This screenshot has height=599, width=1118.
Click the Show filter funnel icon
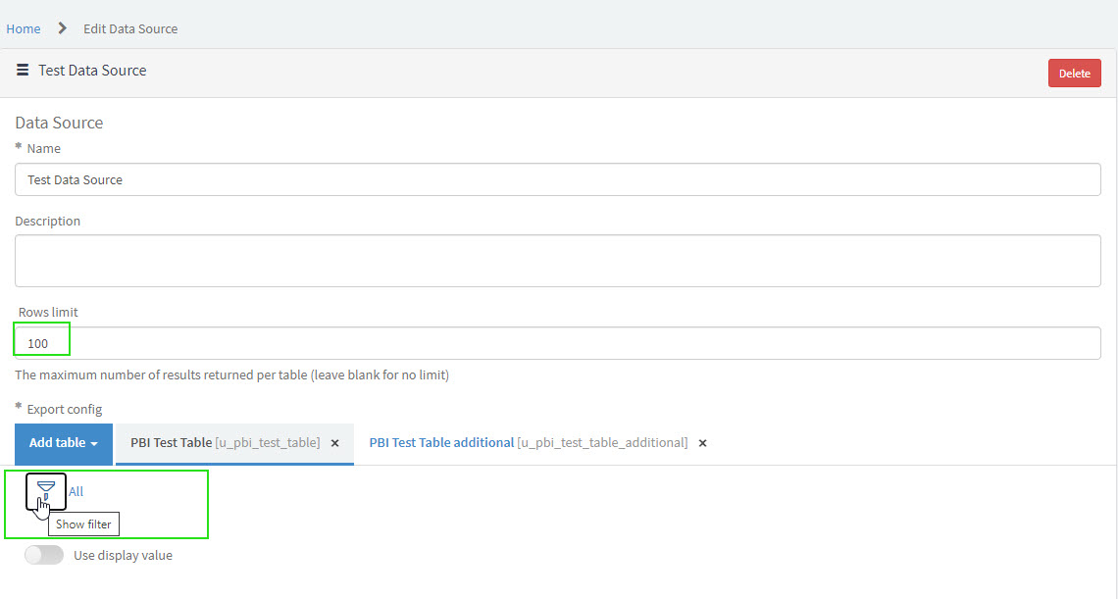46,488
